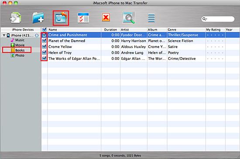Select the Planet of the Damned title
240x159 pixels.
click(x=67, y=41)
